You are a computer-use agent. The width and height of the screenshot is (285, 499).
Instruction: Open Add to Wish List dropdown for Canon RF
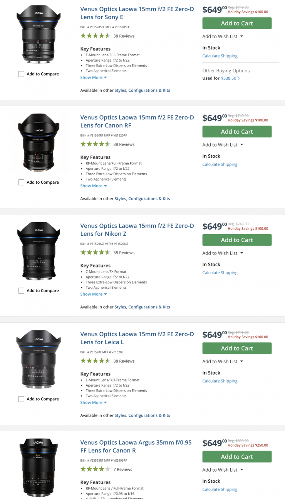click(x=223, y=145)
